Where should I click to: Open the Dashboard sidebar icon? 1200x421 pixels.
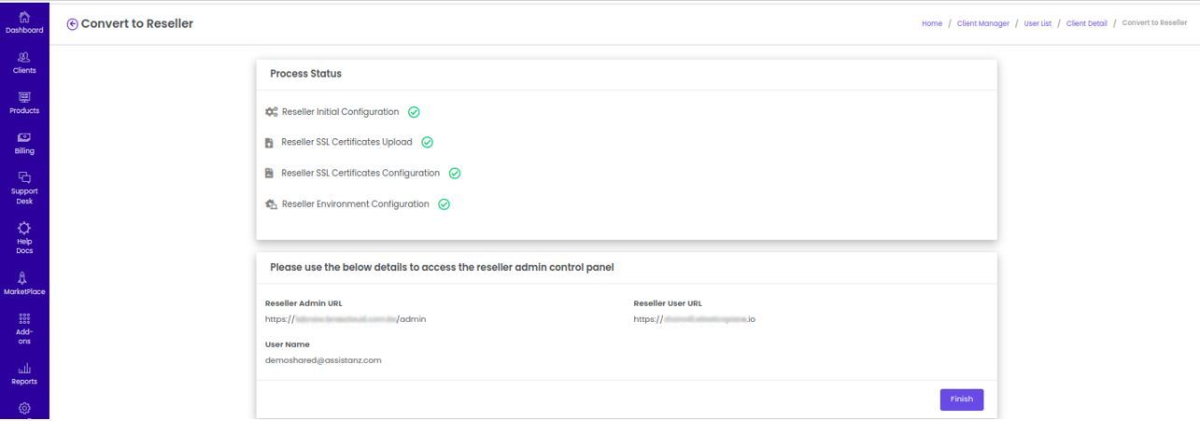24,21
